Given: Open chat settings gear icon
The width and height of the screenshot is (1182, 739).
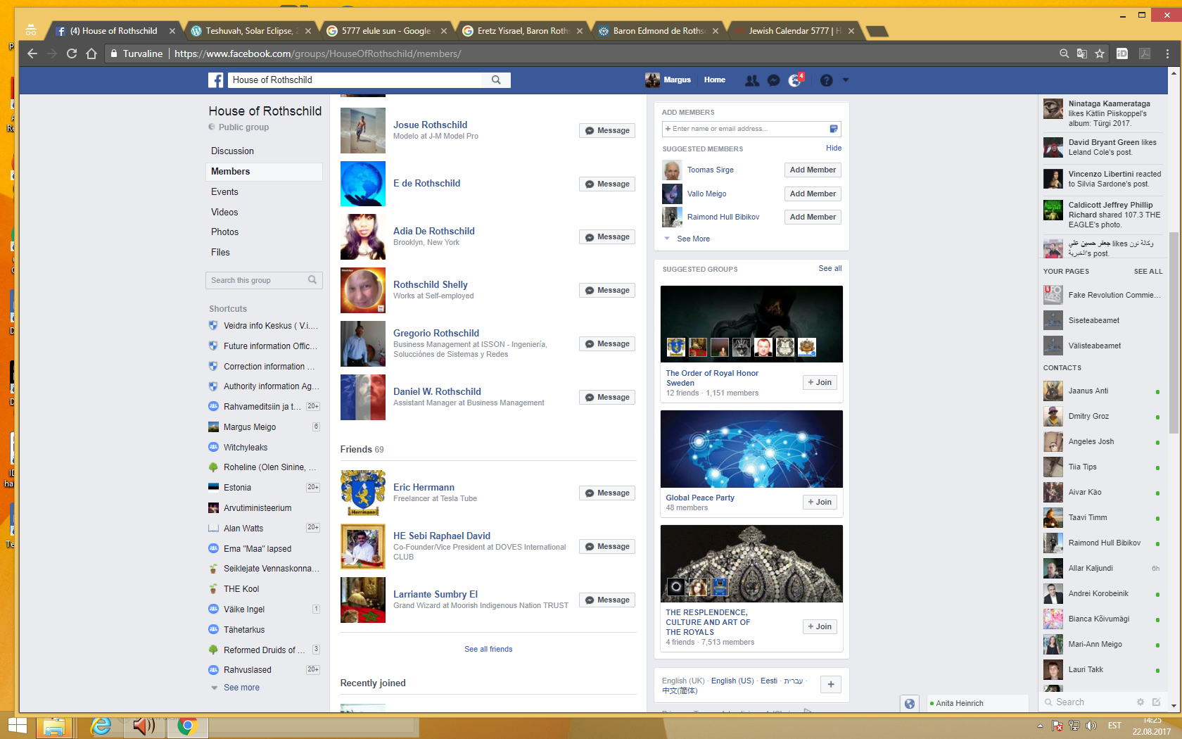Looking at the screenshot, I should pyautogui.click(x=1140, y=702).
